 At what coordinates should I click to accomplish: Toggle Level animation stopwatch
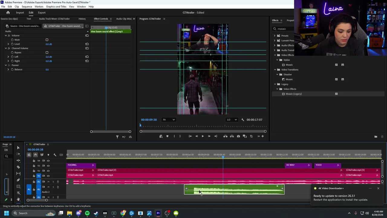coord(12,44)
